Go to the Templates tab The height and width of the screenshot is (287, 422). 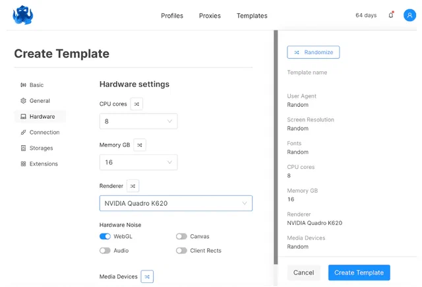click(x=252, y=16)
